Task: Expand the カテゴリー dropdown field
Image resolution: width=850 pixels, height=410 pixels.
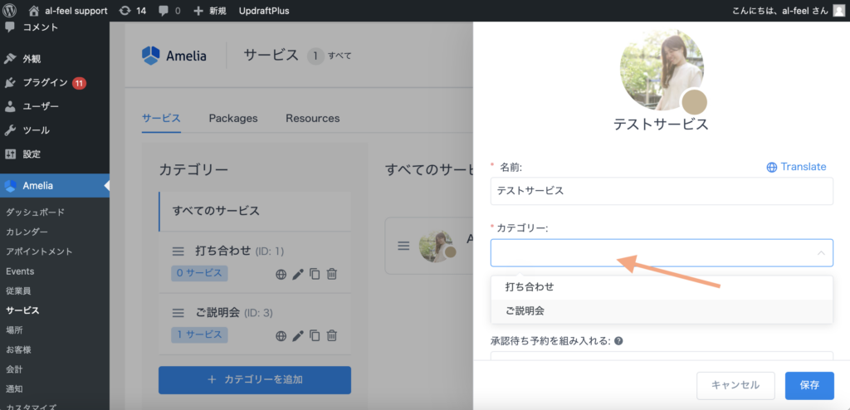Action: pyautogui.click(x=661, y=253)
